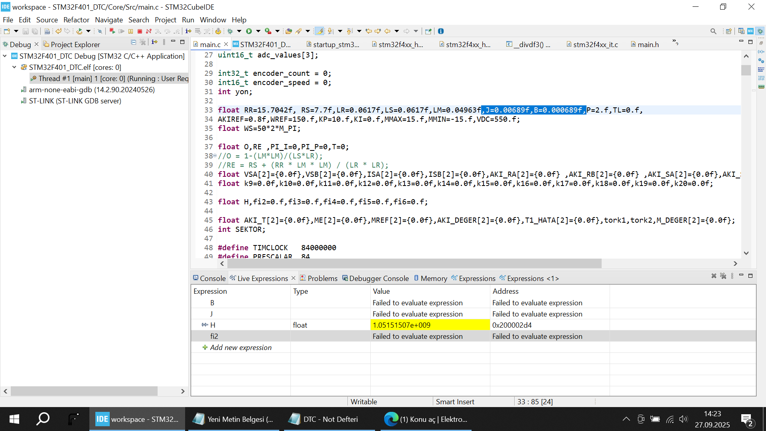Click the Open Perspective icon

pyautogui.click(x=729, y=31)
